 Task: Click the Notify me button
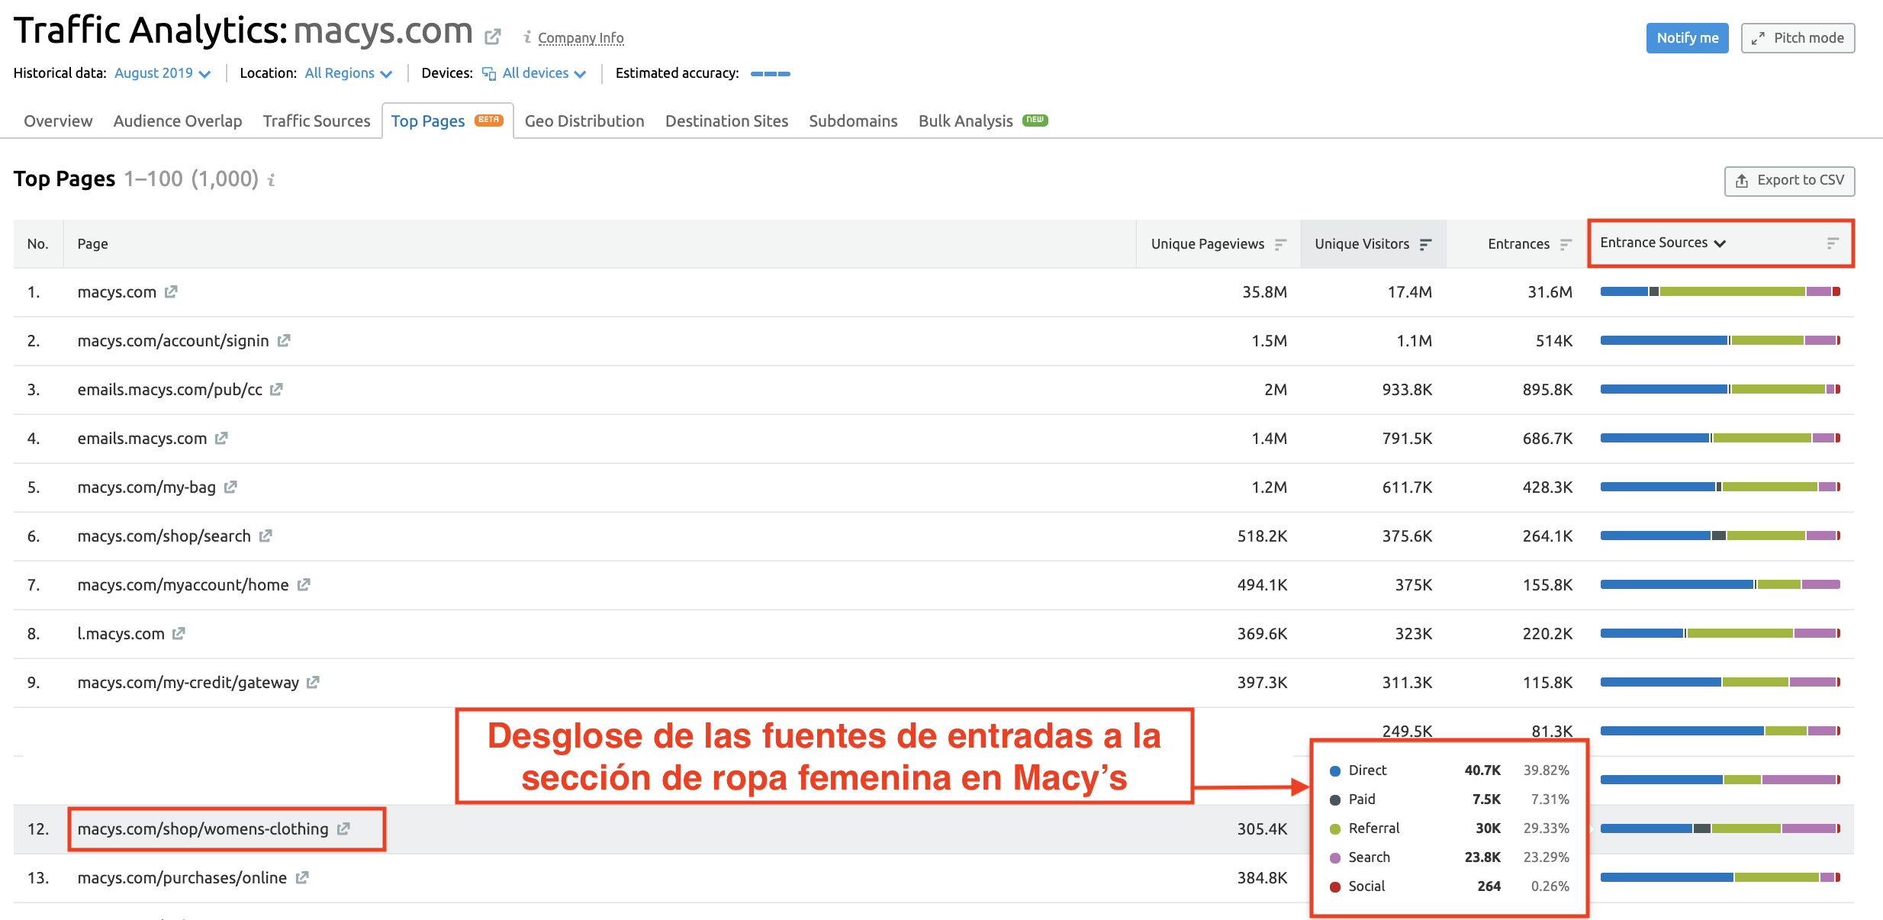point(1687,38)
